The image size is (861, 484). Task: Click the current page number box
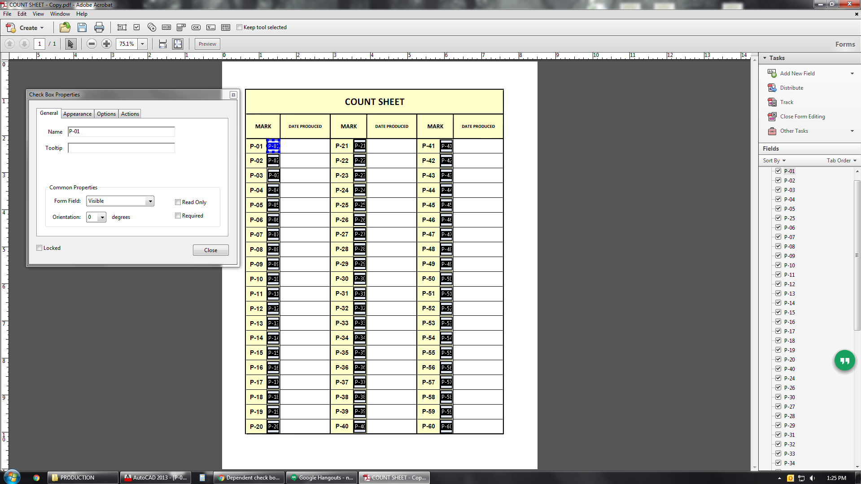(x=39, y=44)
